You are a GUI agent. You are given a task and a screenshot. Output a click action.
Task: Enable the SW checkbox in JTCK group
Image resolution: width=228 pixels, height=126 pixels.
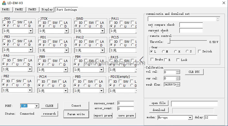(x=49, y=22)
